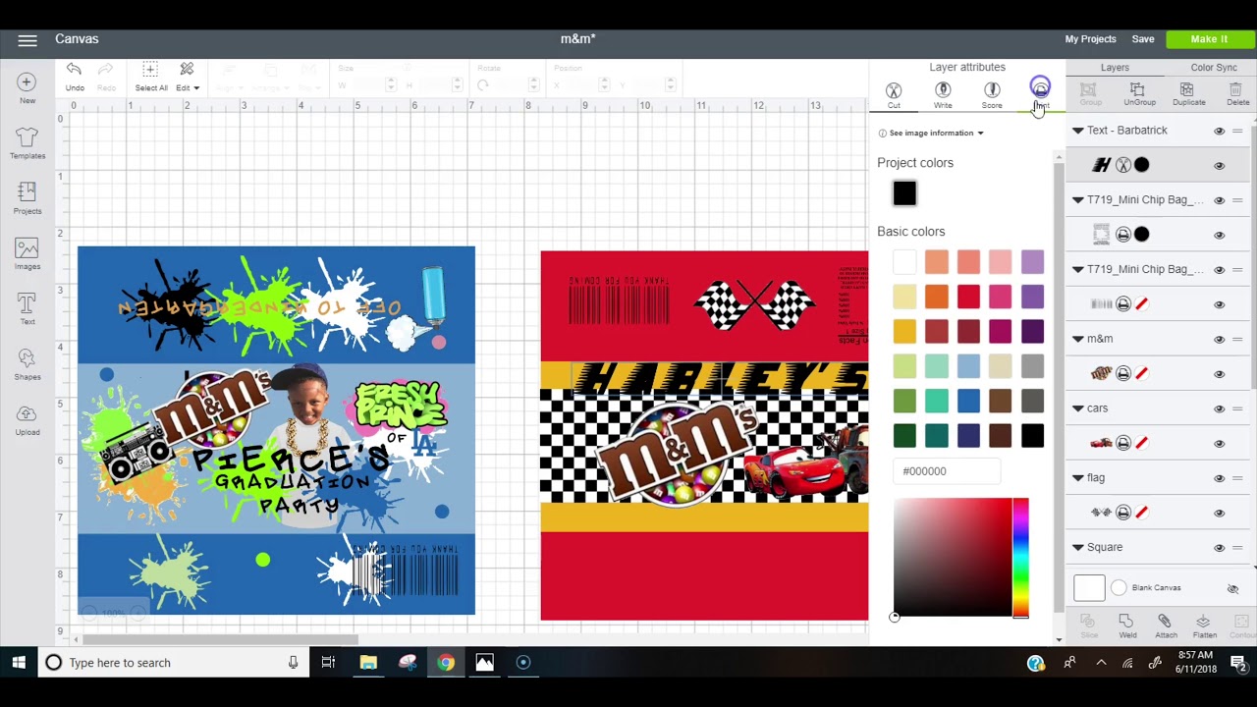This screenshot has height=707, width=1257.
Task: Open Chrome from the taskbar
Action: [446, 663]
